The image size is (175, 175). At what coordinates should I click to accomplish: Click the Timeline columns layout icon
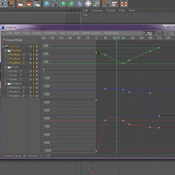click(171, 34)
